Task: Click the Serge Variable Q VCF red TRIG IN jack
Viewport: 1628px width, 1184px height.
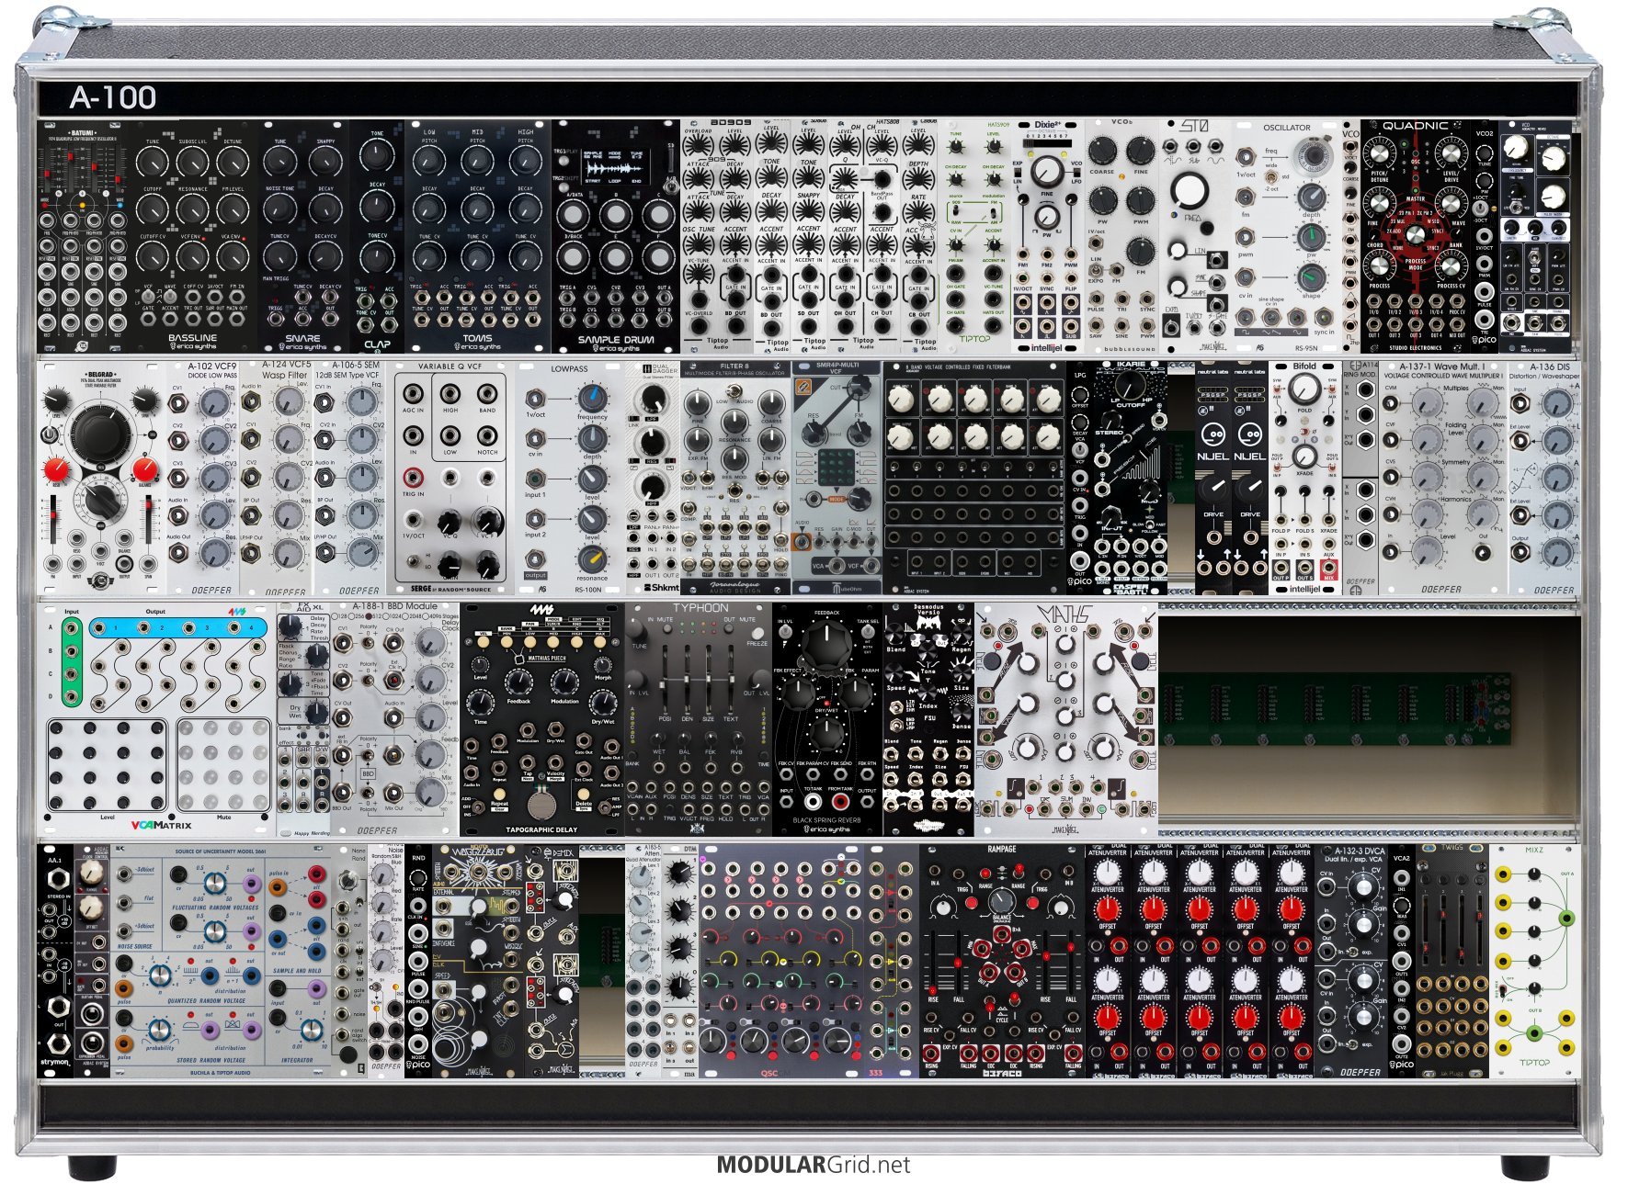Action: [x=413, y=477]
